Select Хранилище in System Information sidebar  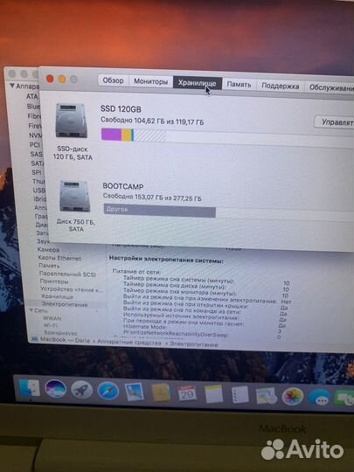pyautogui.click(x=58, y=297)
